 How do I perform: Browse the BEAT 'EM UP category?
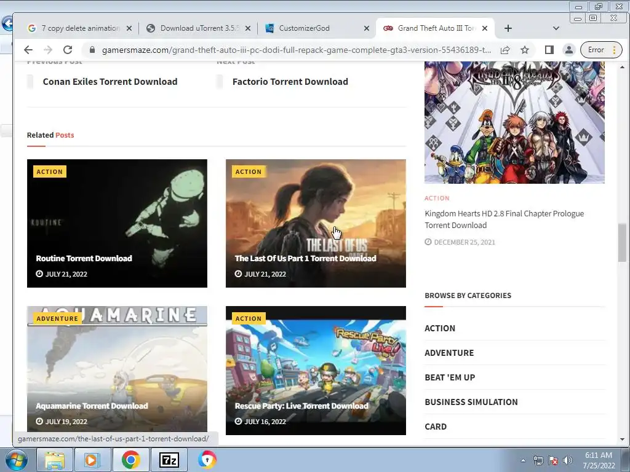(450, 377)
